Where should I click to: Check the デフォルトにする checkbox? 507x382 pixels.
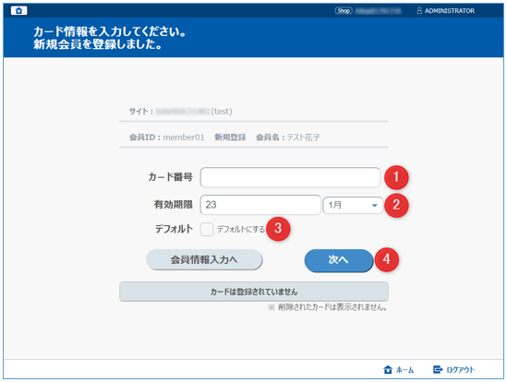pyautogui.click(x=206, y=229)
